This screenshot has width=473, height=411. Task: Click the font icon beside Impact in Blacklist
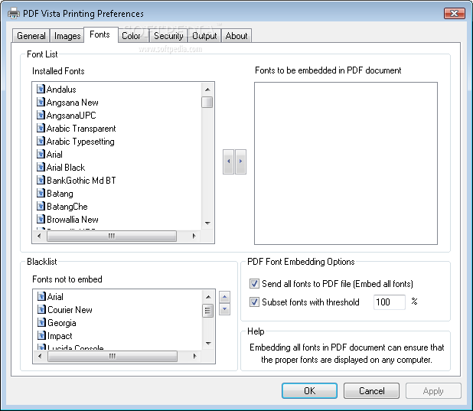[x=41, y=335]
